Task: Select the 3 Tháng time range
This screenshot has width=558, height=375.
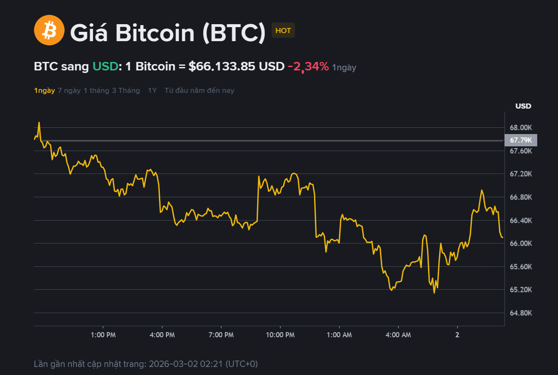Action: click(126, 90)
